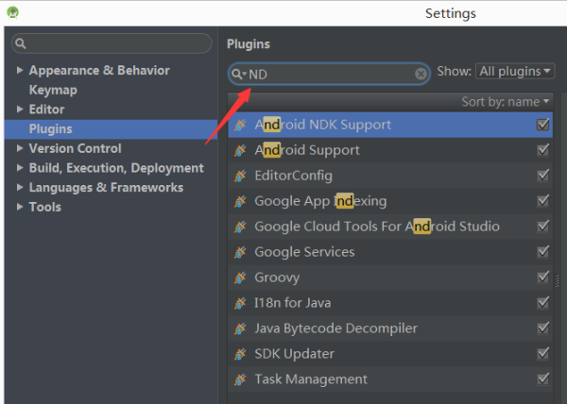Screen dimensions: 567x404
Task: Click the Android NDK Support plugin icon
Action: [240, 125]
